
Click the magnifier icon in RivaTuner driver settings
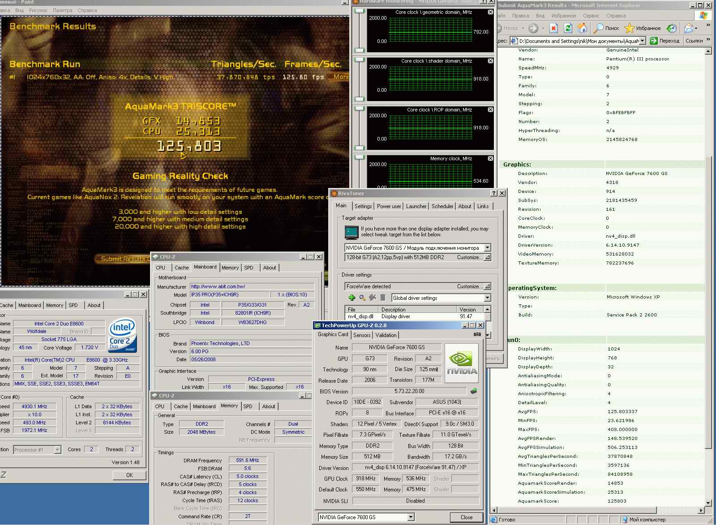pyautogui.click(x=362, y=298)
